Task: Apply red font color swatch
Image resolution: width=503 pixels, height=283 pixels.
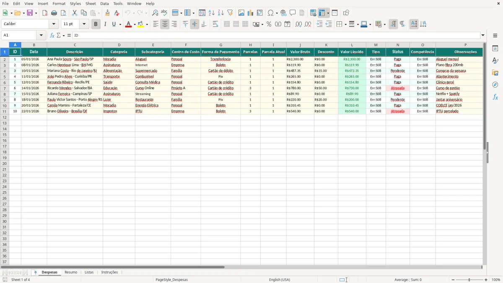Action: pos(128,24)
